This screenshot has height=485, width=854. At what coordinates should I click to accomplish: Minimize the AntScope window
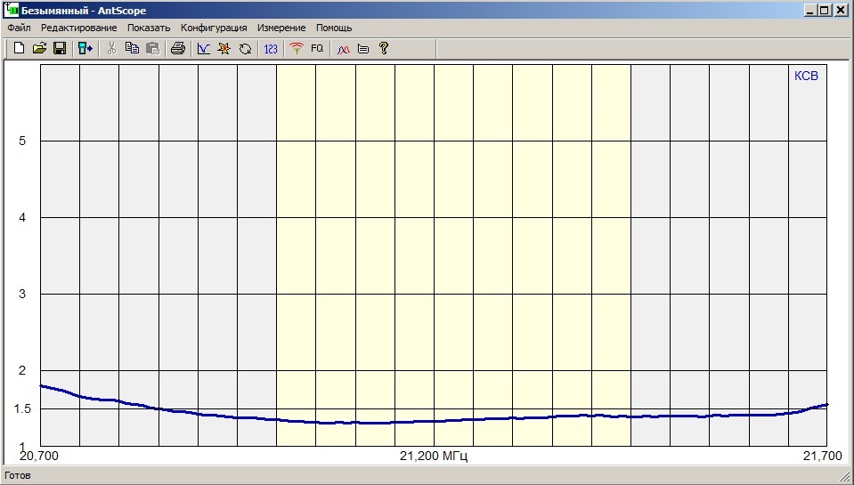coord(811,10)
